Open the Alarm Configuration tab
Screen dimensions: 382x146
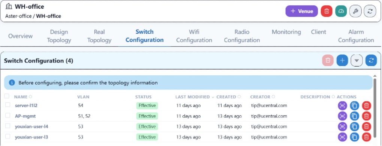pyautogui.click(x=356, y=36)
